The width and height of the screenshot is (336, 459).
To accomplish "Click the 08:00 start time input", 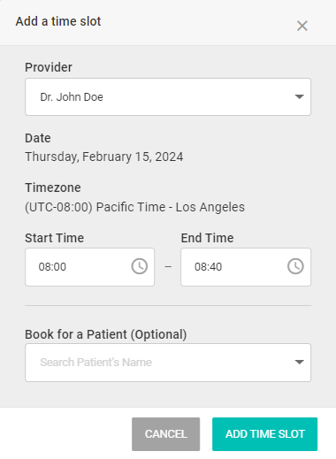I will click(x=89, y=267).
